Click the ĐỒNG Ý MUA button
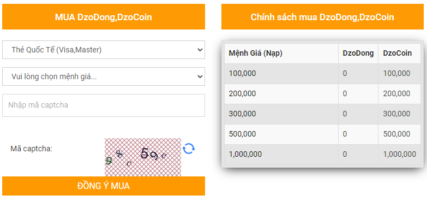 [104, 186]
